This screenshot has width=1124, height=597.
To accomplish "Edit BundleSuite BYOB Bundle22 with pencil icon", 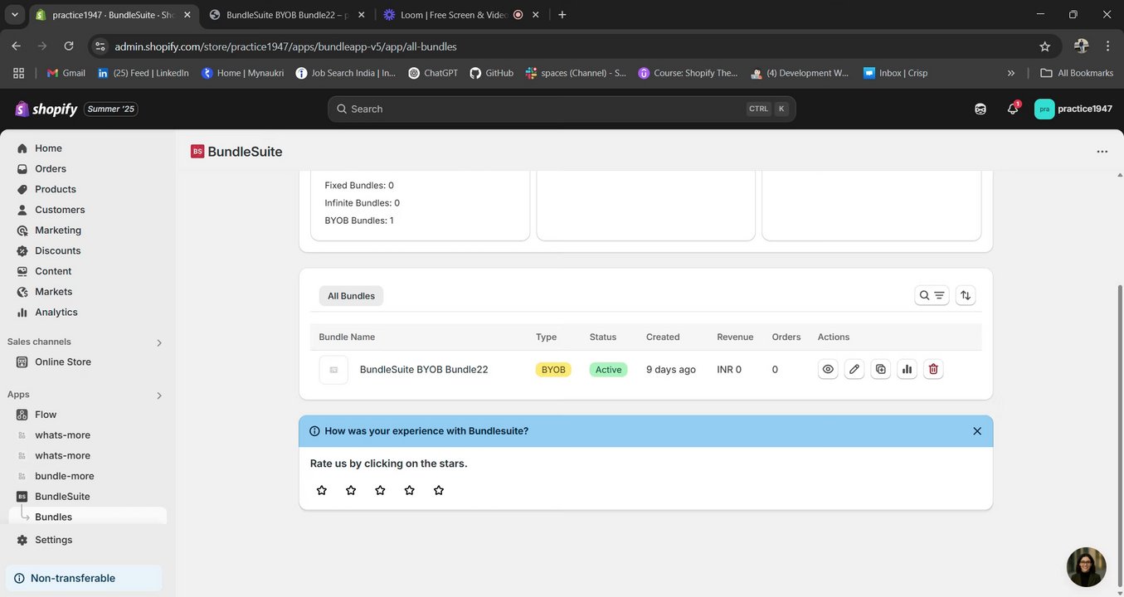I will [854, 369].
